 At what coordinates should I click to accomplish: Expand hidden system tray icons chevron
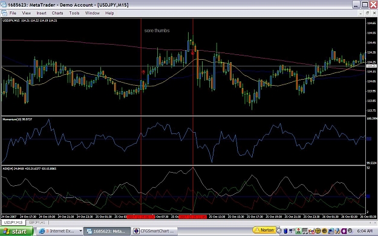point(279,231)
